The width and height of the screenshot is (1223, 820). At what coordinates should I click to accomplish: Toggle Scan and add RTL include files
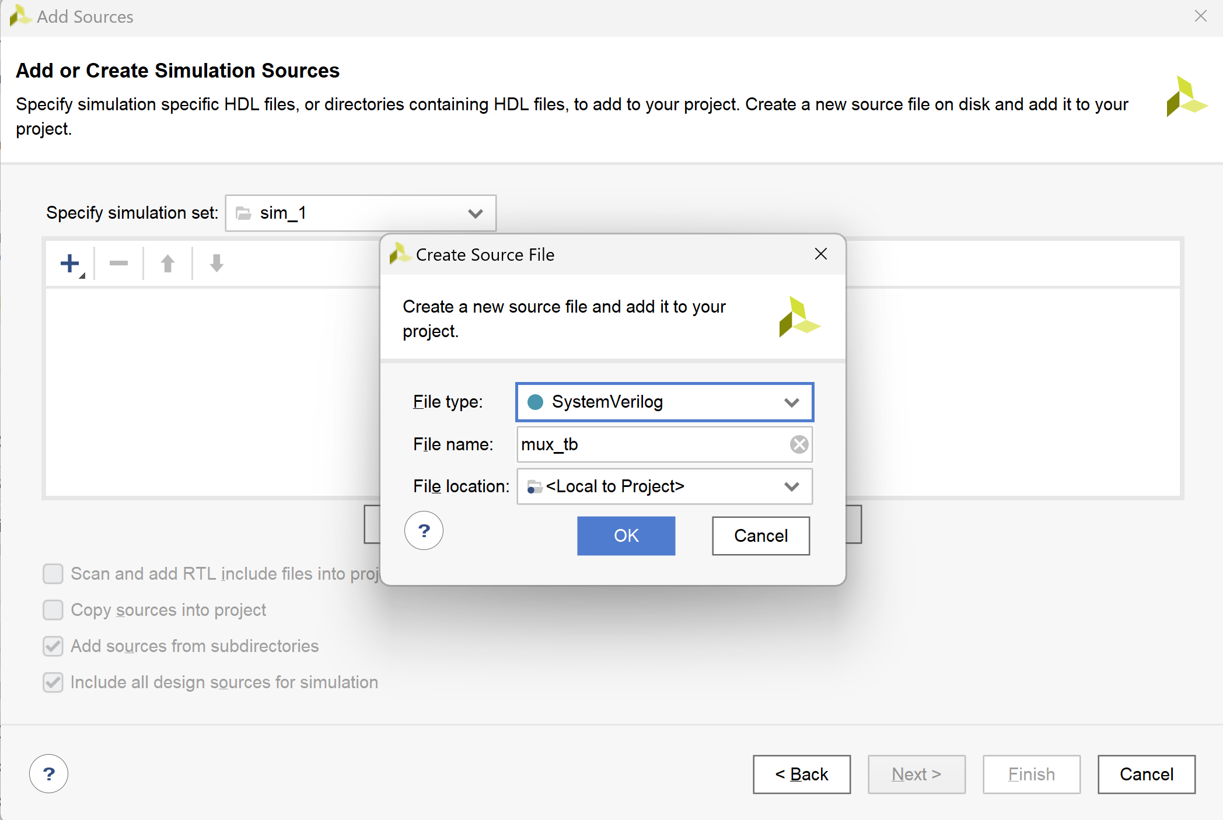click(53, 574)
